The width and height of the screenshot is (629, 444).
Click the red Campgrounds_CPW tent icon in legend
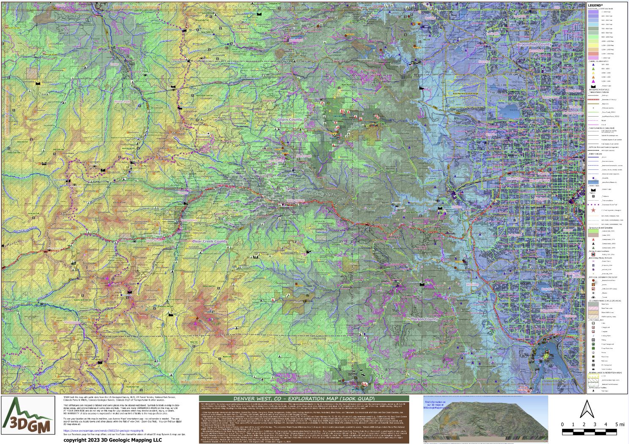coord(593,240)
